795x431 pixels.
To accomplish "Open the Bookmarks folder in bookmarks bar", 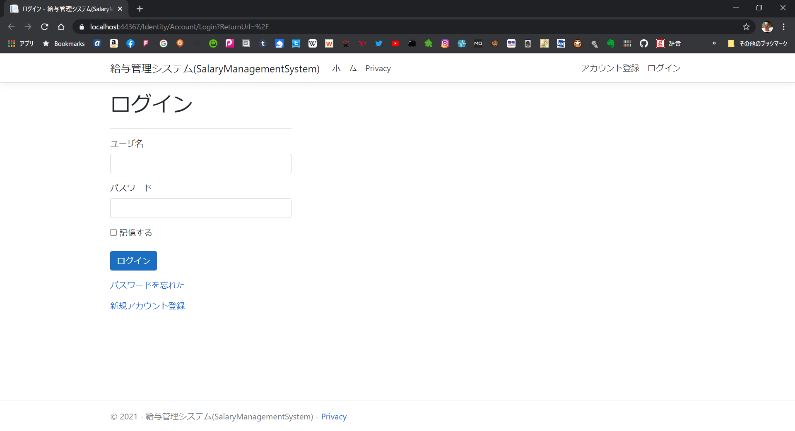I will tap(64, 43).
